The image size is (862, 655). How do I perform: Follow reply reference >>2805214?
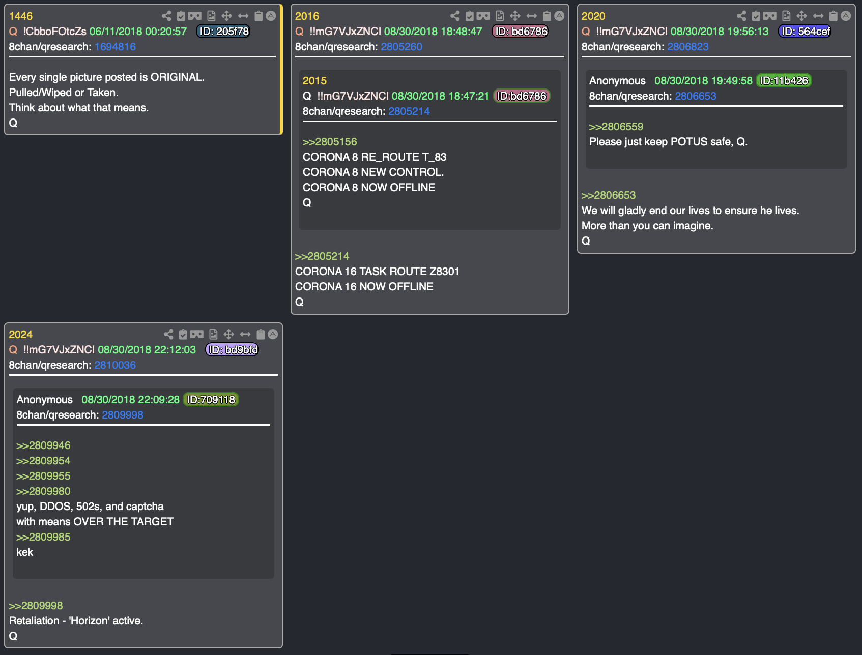322,256
